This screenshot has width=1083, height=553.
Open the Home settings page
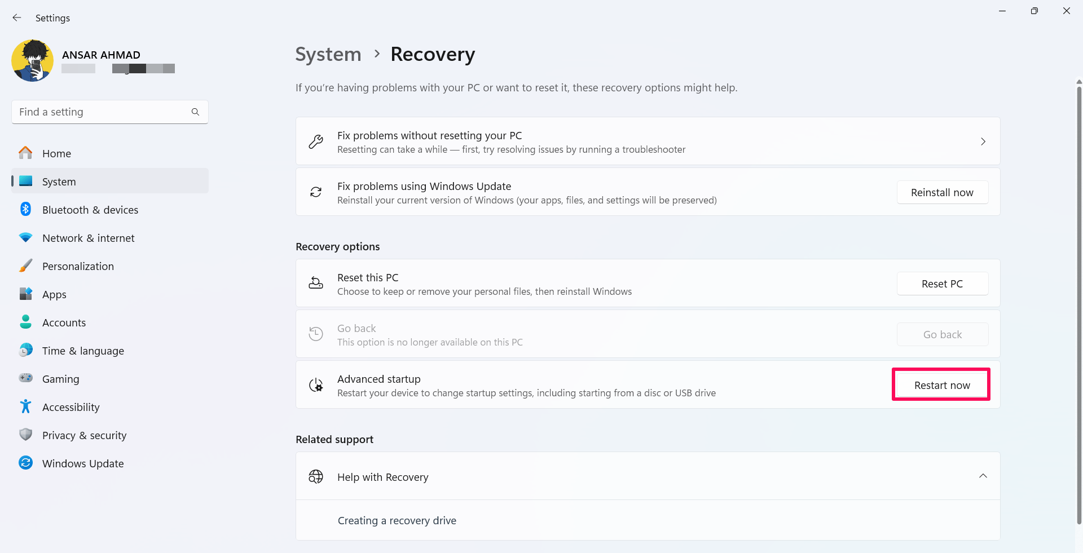110,153
